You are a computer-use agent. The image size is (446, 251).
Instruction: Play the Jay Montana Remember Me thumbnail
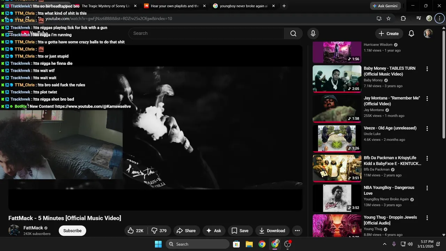coord(337,109)
